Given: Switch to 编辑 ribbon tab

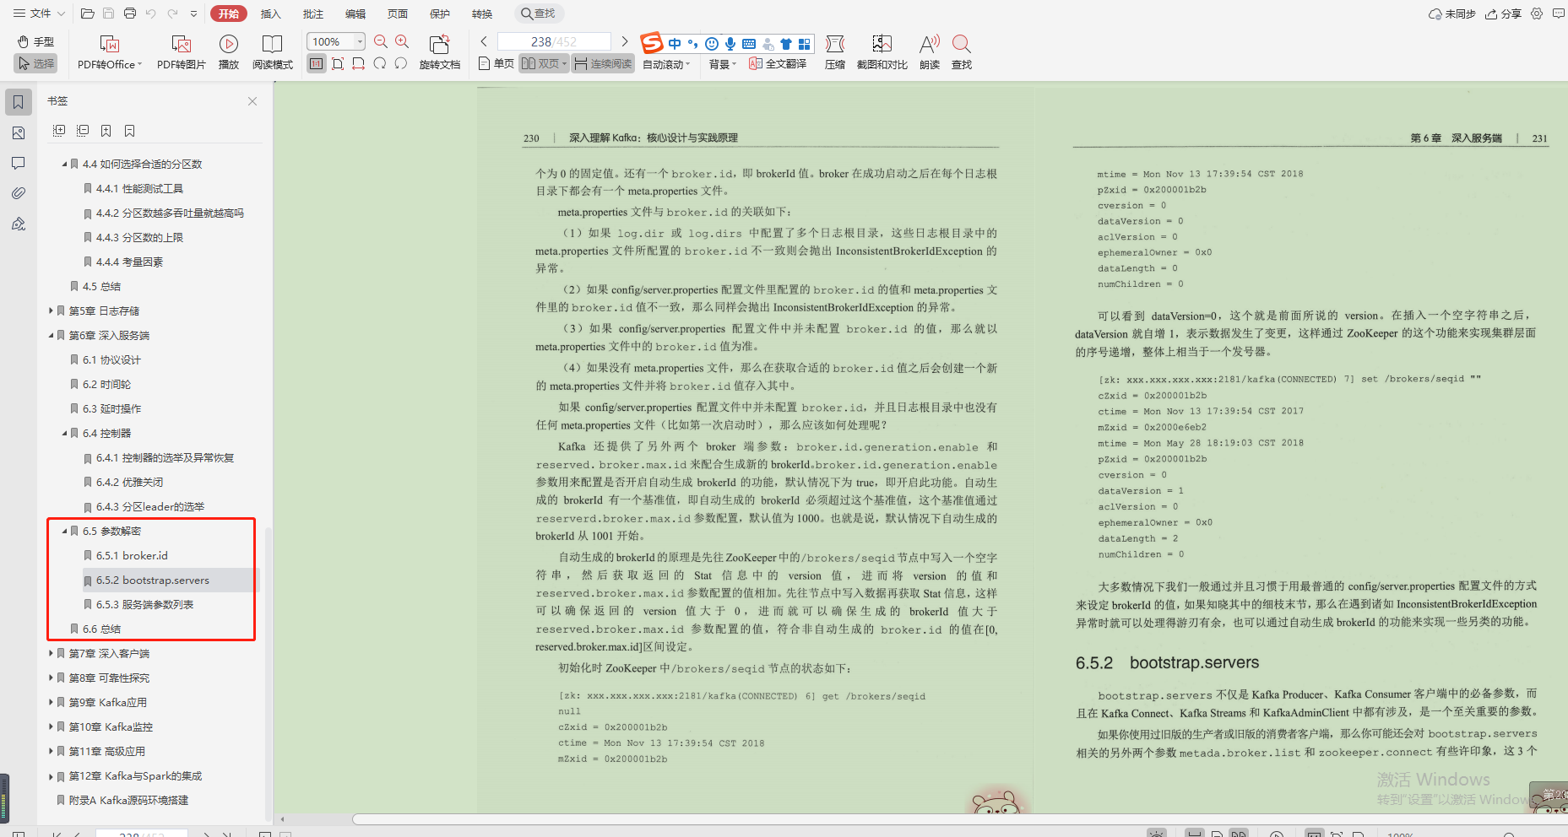Looking at the screenshot, I should (x=355, y=13).
